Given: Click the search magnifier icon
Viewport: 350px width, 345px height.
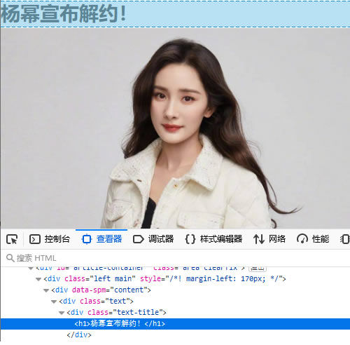Looking at the screenshot, I should point(10,258).
